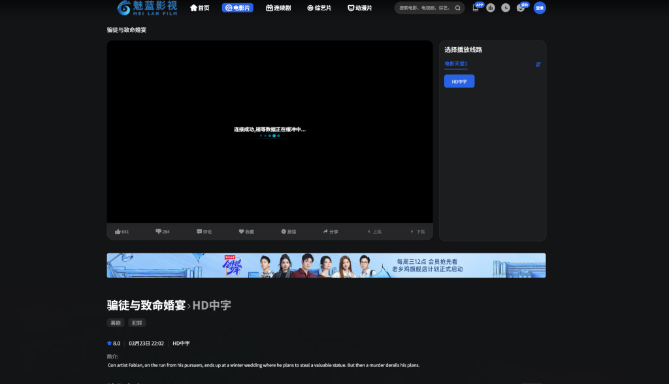Viewport: 669px width, 384px height.
Task: Select the 喜剧 genre tag
Action: click(x=115, y=323)
